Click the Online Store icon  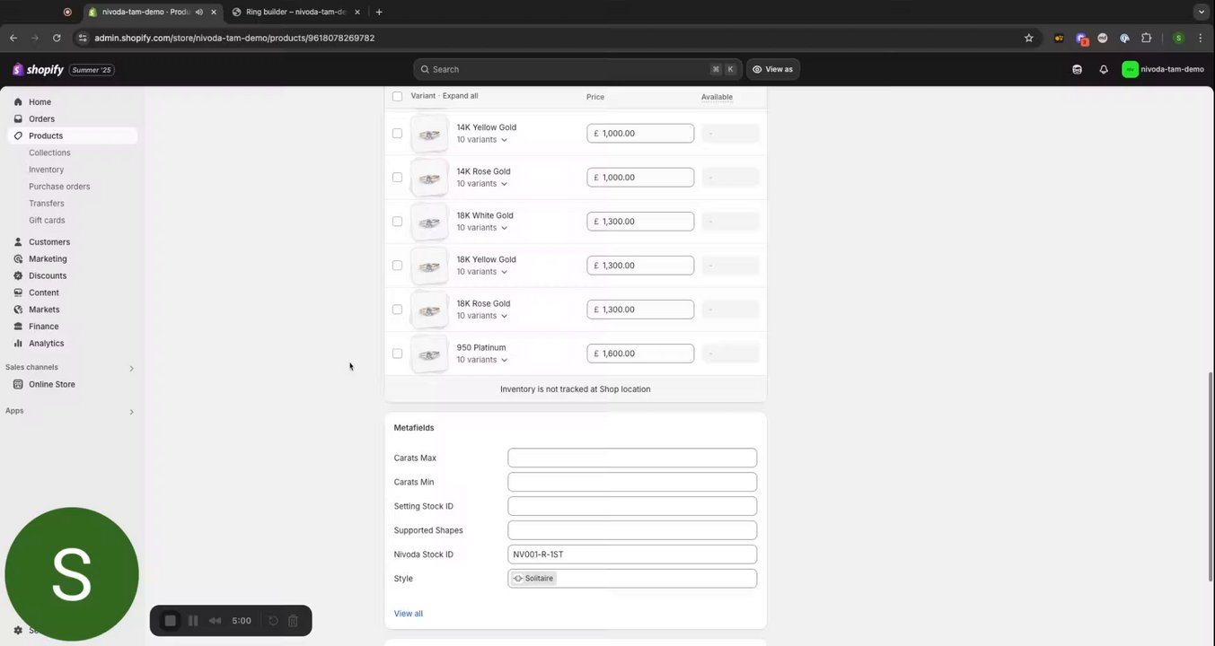coord(18,384)
